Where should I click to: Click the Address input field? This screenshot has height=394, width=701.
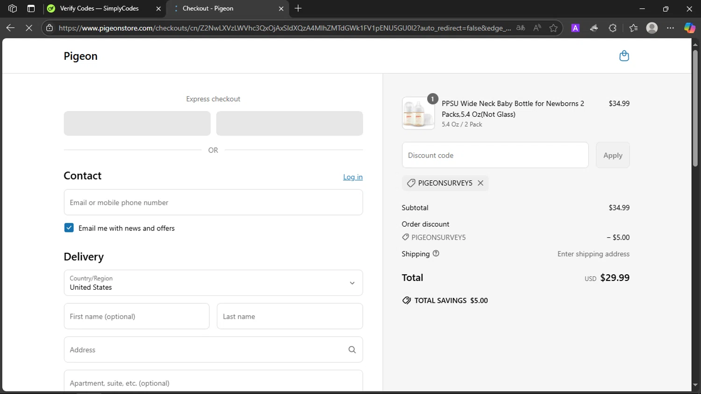213,350
